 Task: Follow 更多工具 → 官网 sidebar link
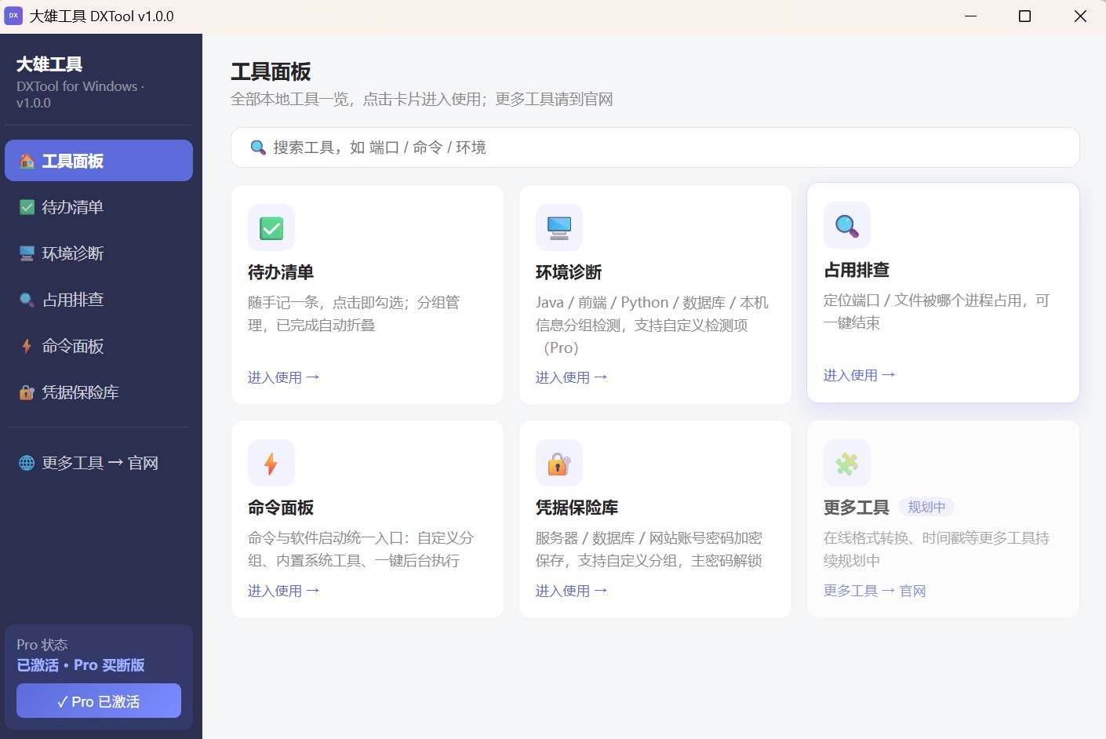click(99, 463)
